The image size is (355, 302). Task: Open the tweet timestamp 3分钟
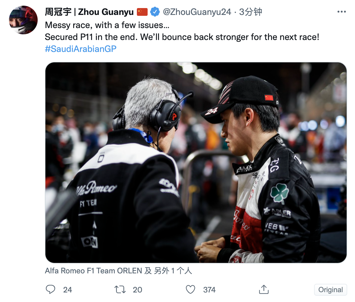[x=251, y=12]
